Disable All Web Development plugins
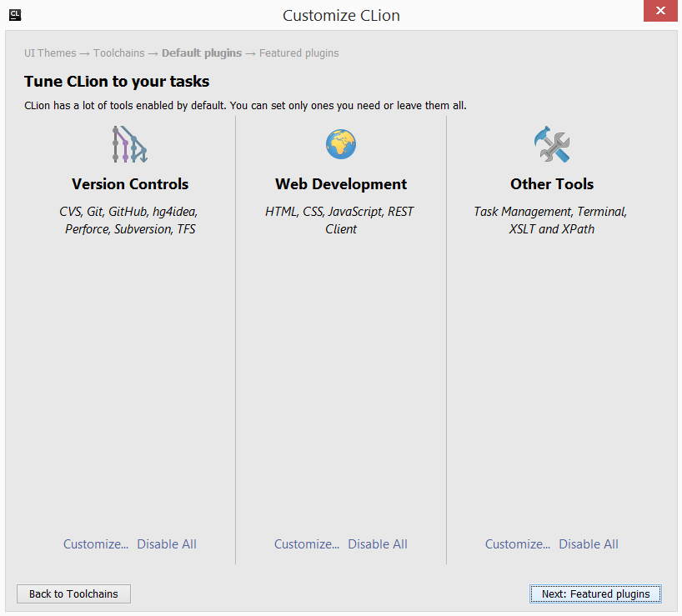This screenshot has width=682, height=616. [x=378, y=543]
